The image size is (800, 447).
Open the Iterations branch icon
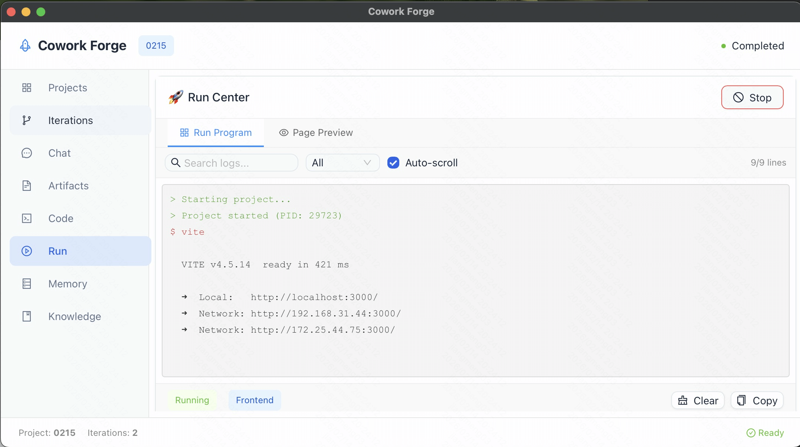(x=27, y=120)
